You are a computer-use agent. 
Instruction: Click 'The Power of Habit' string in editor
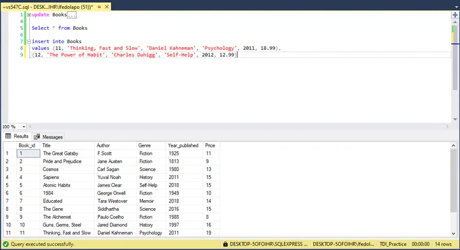76,55
